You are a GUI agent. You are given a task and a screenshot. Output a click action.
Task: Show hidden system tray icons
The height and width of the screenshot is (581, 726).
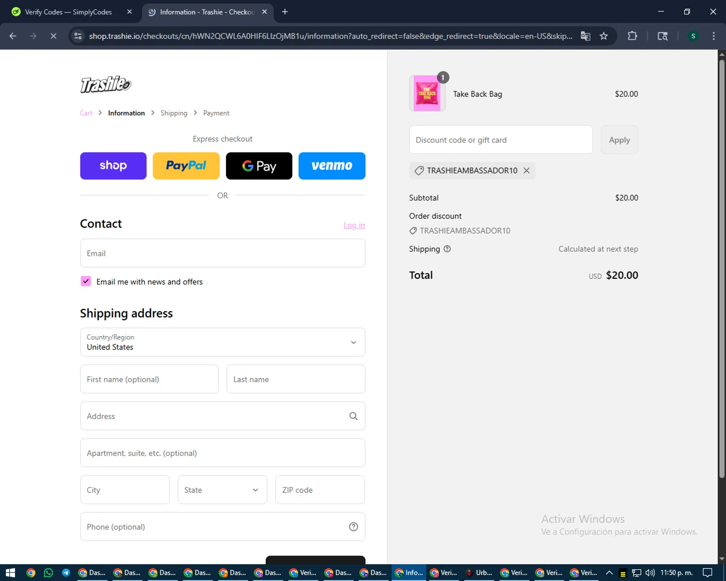609,573
